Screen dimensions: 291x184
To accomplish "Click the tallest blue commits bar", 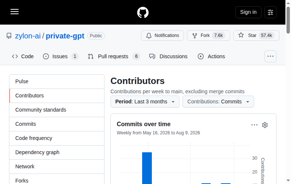I will point(147,168).
